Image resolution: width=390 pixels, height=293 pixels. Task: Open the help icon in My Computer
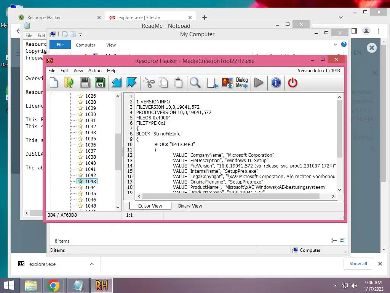[344, 44]
